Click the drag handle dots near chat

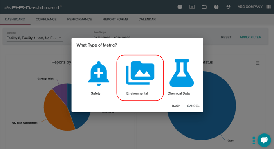[254, 140]
